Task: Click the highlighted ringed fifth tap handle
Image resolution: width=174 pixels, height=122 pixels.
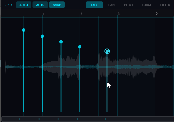Action: click(107, 51)
